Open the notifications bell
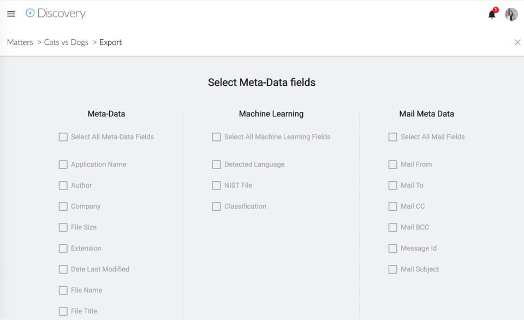 492,15
